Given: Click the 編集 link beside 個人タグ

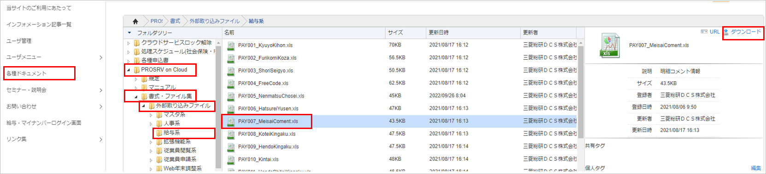Looking at the screenshot, I should tap(756, 168).
